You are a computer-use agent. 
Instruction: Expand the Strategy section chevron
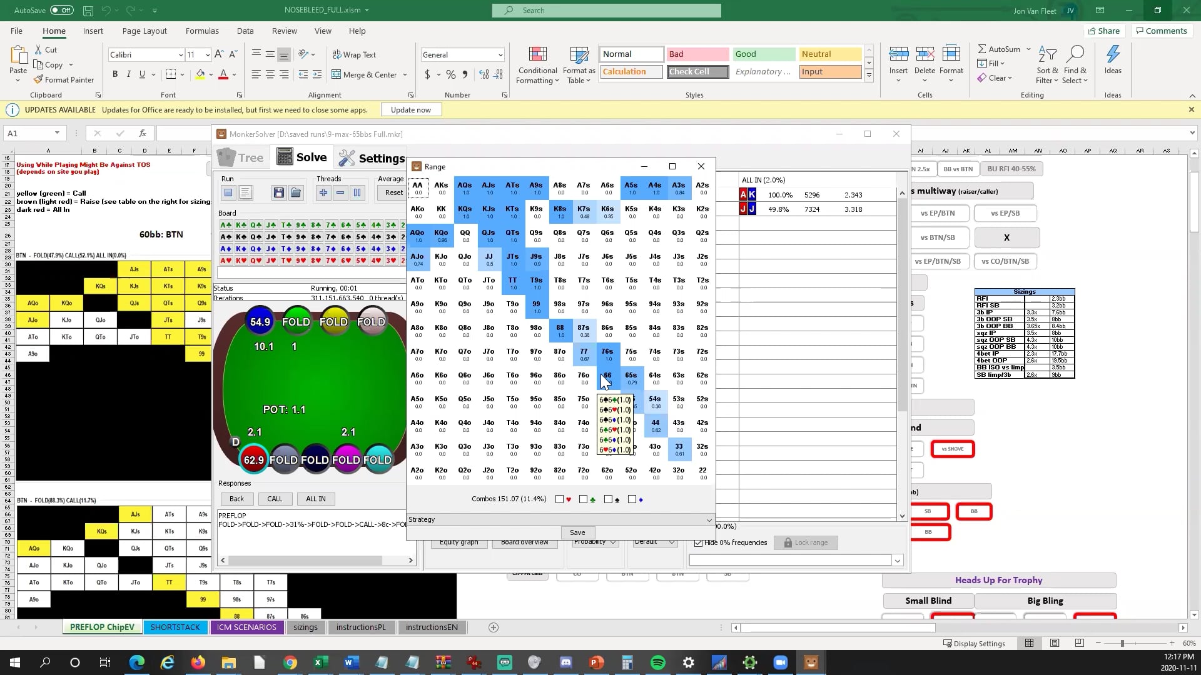709,520
